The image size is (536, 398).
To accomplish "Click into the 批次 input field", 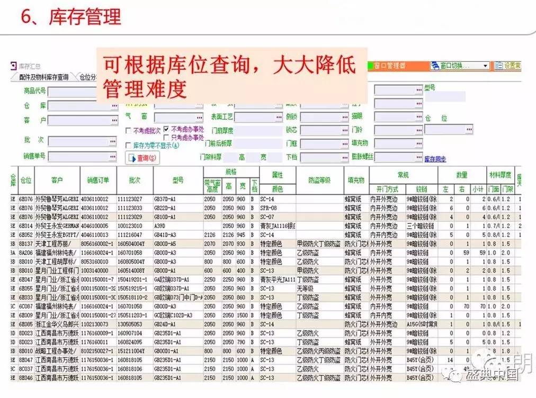I will pos(78,141).
